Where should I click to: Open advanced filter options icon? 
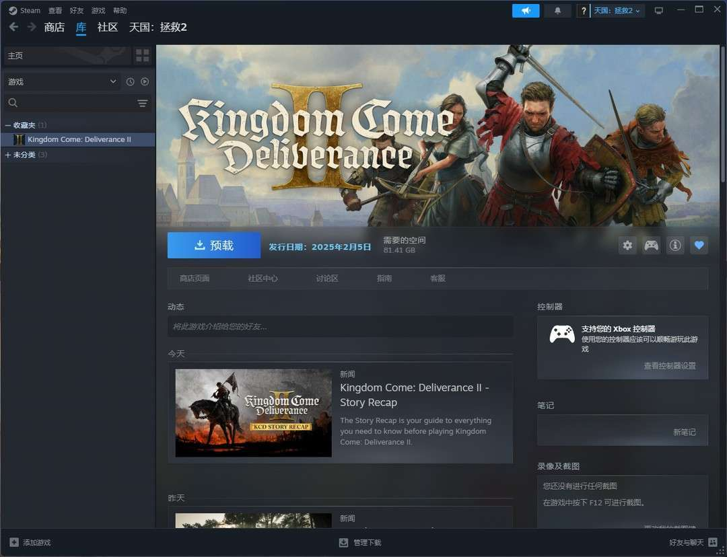click(x=142, y=103)
